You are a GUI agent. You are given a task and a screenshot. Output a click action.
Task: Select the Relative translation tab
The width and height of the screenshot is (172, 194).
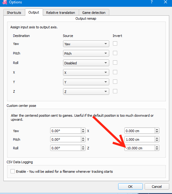point(61,13)
